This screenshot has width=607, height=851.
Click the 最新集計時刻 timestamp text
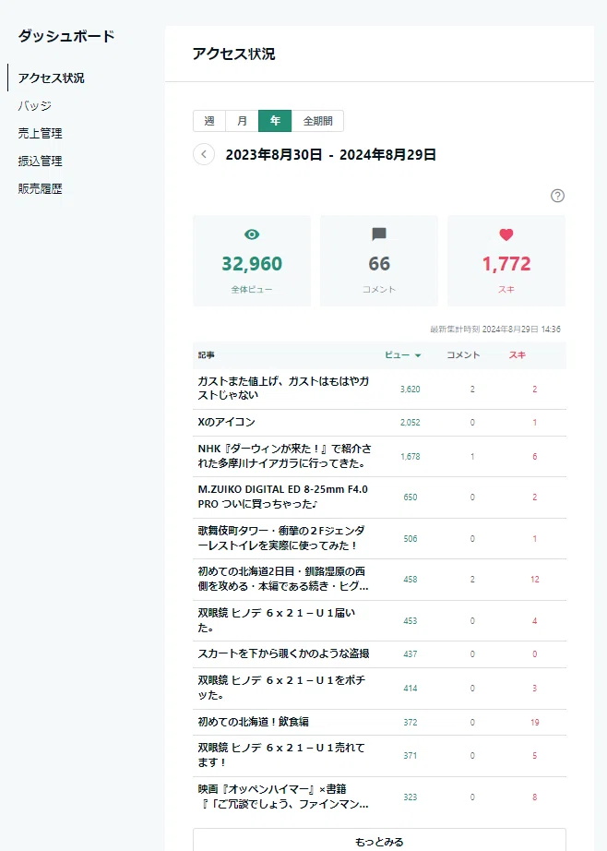[495, 329]
